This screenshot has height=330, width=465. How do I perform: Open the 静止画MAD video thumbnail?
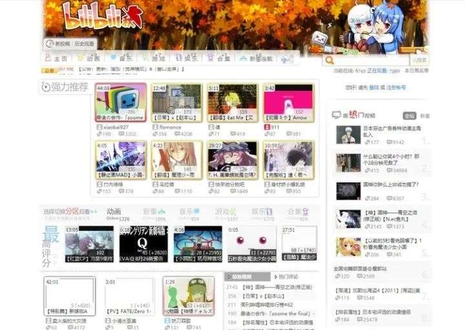(x=120, y=160)
